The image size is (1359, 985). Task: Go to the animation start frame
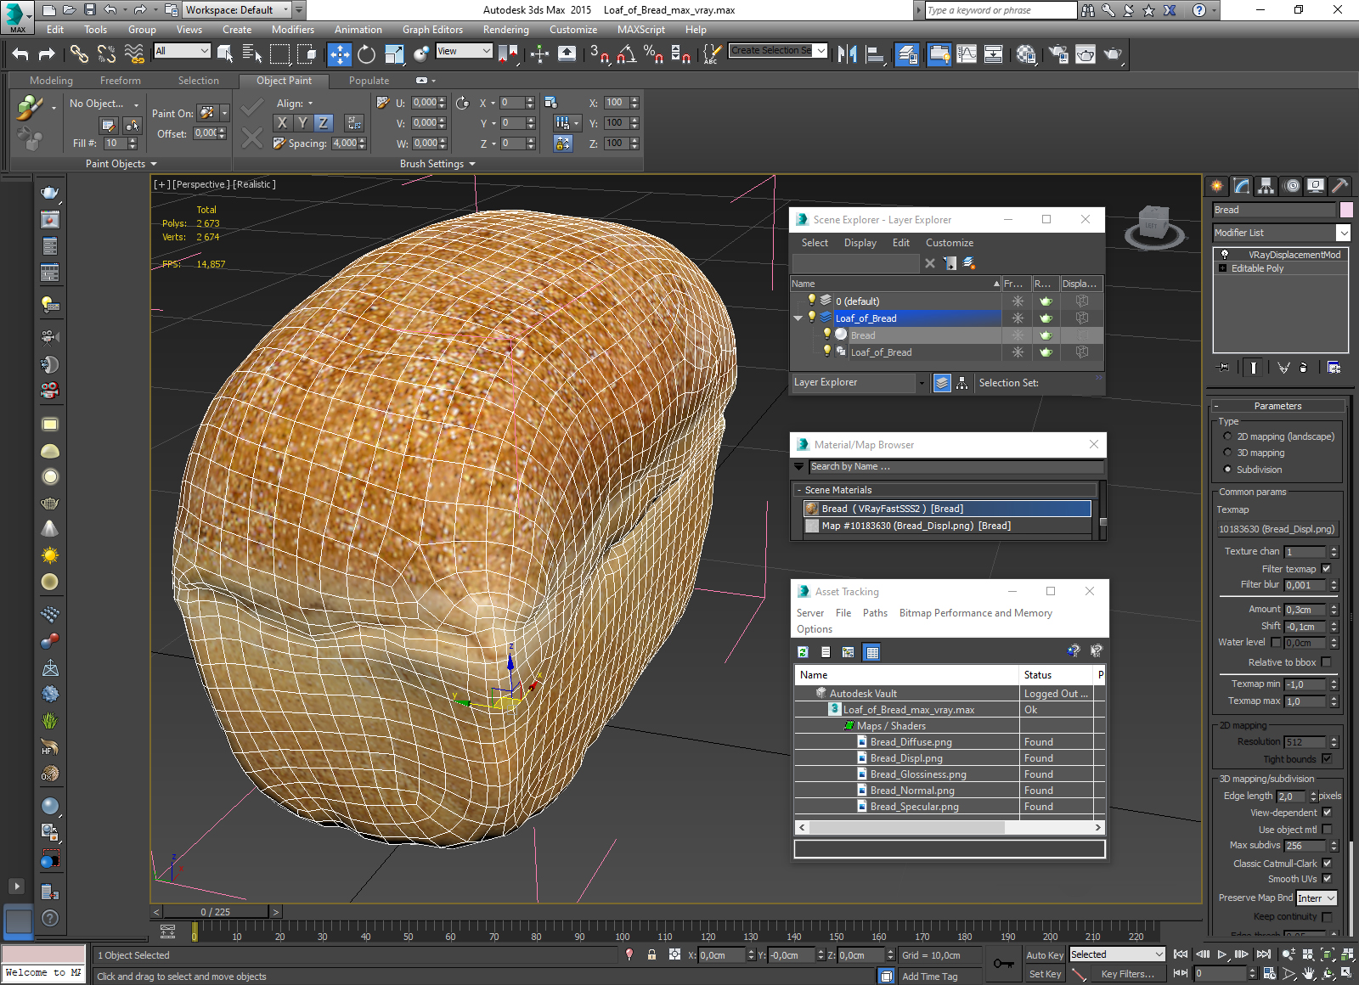(1181, 954)
